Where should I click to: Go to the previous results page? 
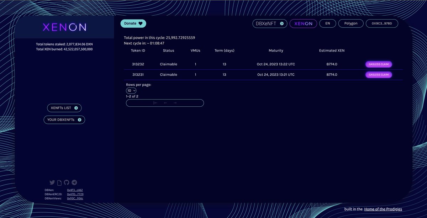pos(165,103)
